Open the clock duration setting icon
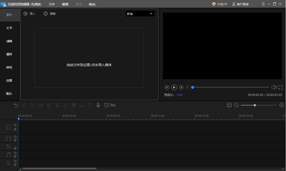Screen dimensions: 286x171 click(90, 105)
